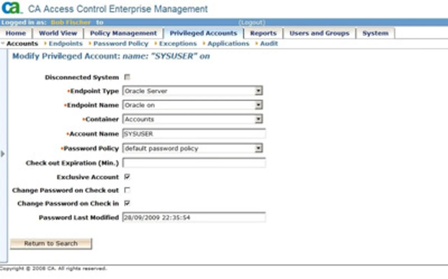Toggle the Disconnected System checkbox

coord(127,77)
